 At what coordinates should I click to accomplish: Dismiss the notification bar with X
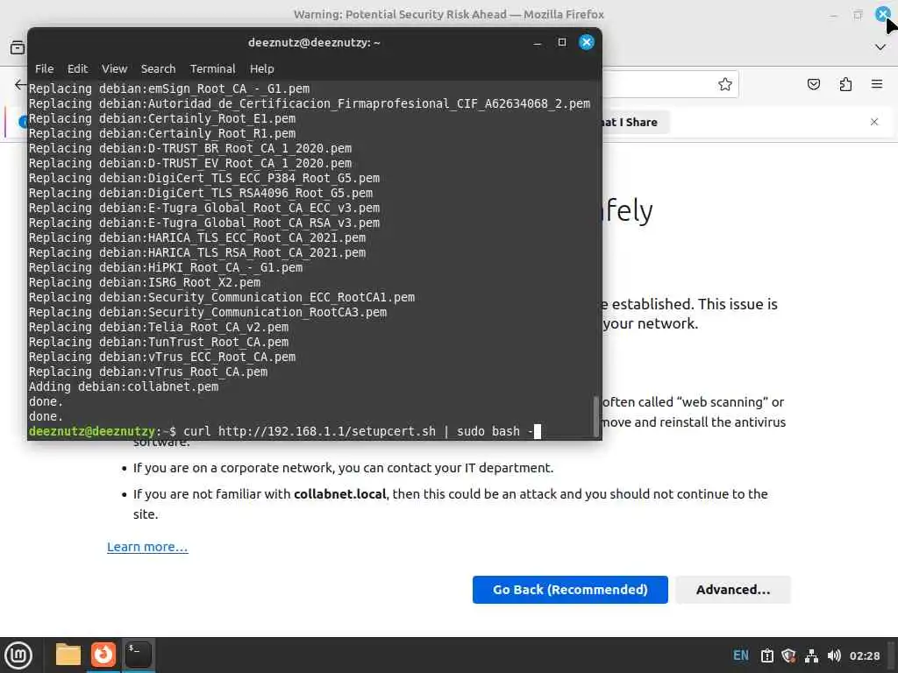[874, 122]
